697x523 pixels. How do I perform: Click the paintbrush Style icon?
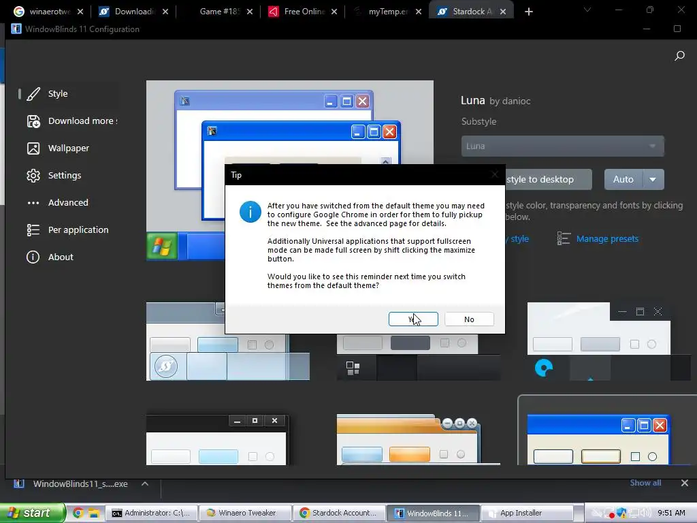pos(33,94)
